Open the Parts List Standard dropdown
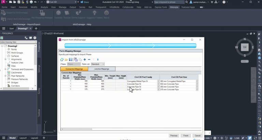262x140 pixels. (x=98, y=64)
